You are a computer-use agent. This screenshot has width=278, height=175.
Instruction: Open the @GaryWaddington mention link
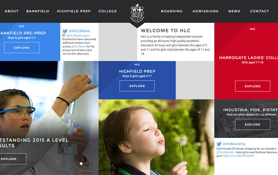pyautogui.click(x=78, y=36)
